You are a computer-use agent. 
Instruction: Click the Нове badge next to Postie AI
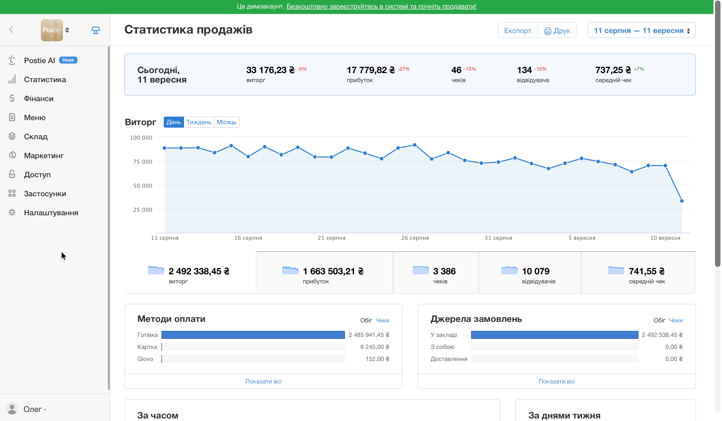point(68,60)
